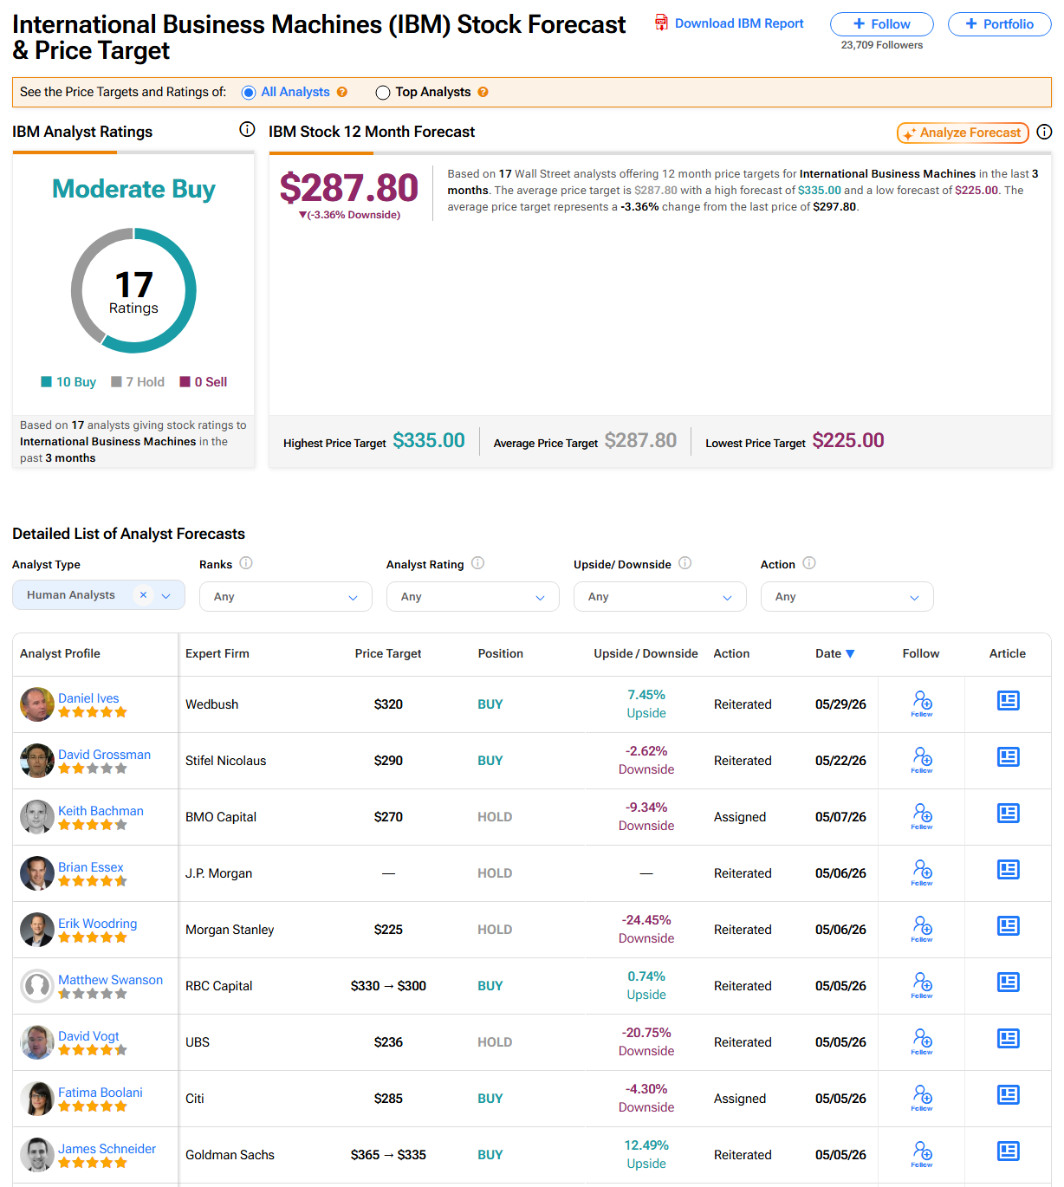Click the 10 Buy legend swatch
The image size is (1064, 1187).
(47, 382)
